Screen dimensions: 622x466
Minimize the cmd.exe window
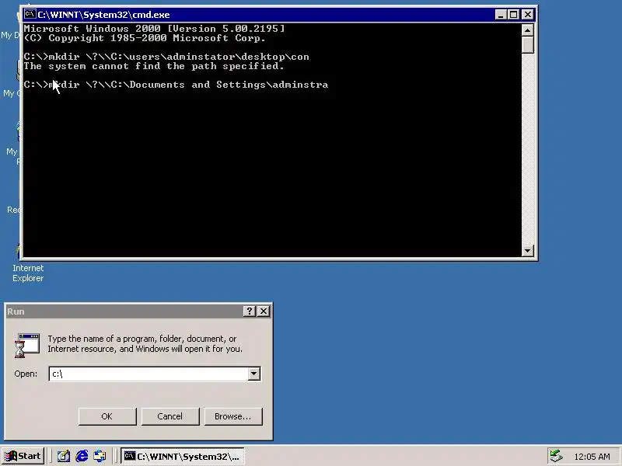(501, 15)
